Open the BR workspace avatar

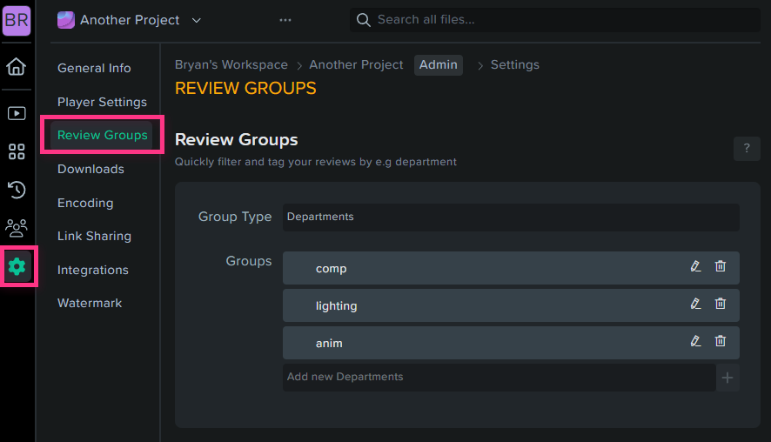click(x=17, y=21)
